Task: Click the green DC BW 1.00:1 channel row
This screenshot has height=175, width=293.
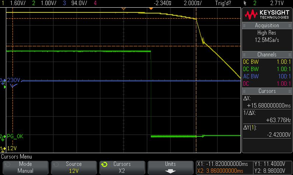Action: pyautogui.click(x=267, y=69)
